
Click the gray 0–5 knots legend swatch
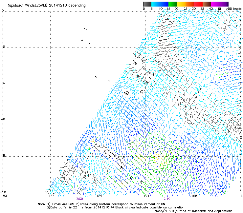(147, 4)
